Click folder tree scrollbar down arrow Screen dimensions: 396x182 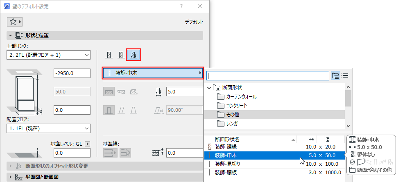[x=348, y=126]
